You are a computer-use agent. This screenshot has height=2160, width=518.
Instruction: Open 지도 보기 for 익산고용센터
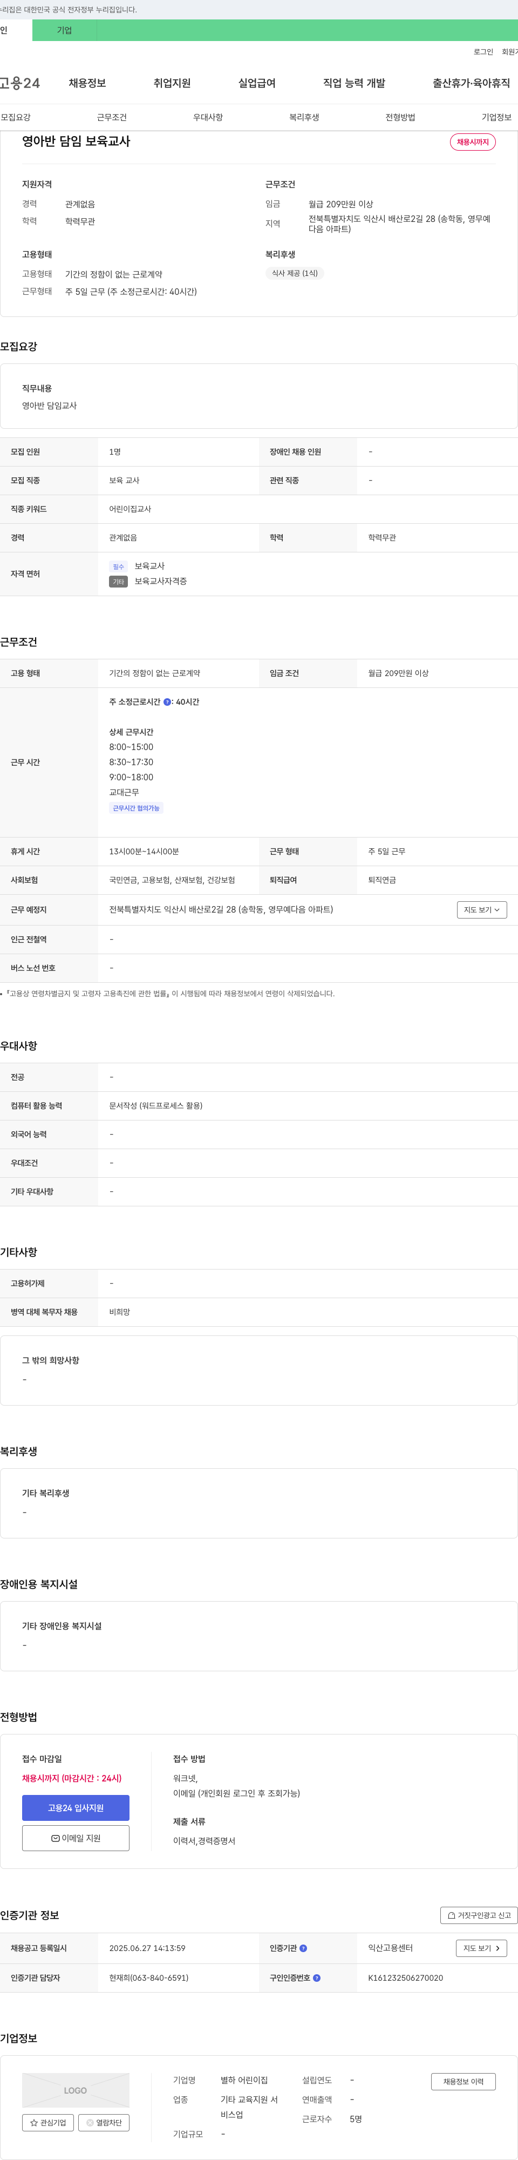481,1948
